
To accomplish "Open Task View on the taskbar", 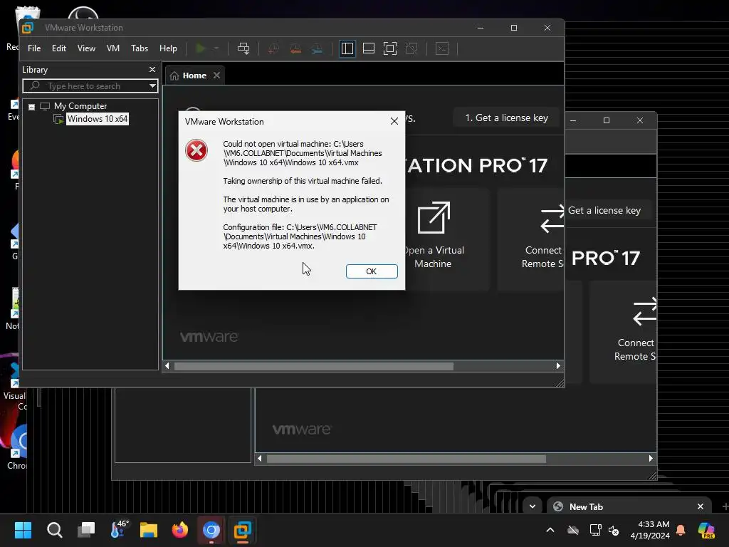I will (x=86, y=530).
